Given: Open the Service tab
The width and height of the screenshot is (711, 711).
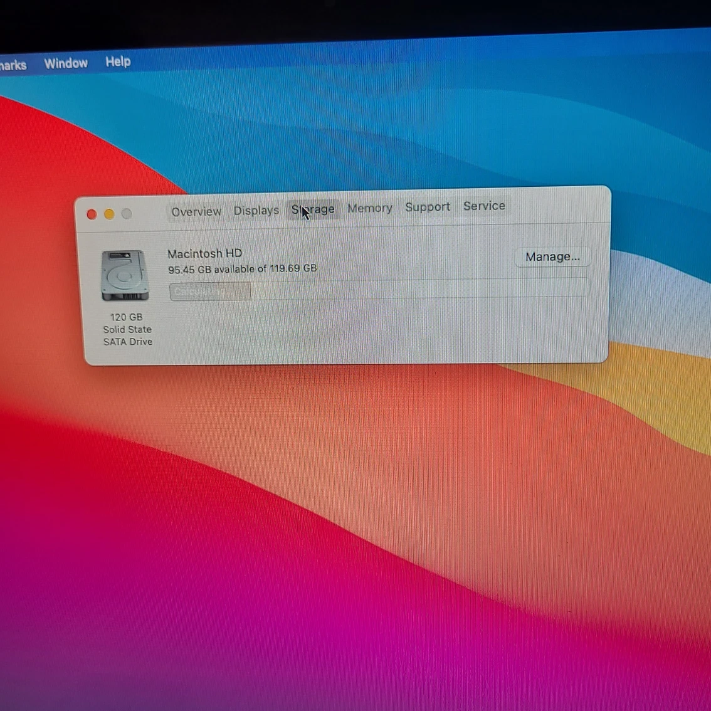Looking at the screenshot, I should 484,206.
